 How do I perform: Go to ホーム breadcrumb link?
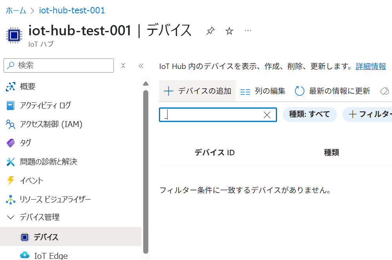[x=16, y=11]
